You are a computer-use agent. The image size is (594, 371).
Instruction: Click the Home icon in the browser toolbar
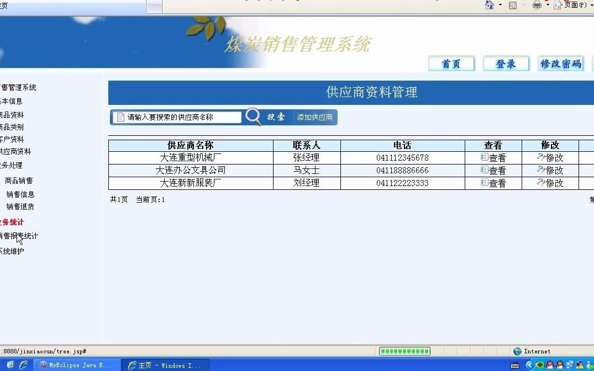coord(490,4)
